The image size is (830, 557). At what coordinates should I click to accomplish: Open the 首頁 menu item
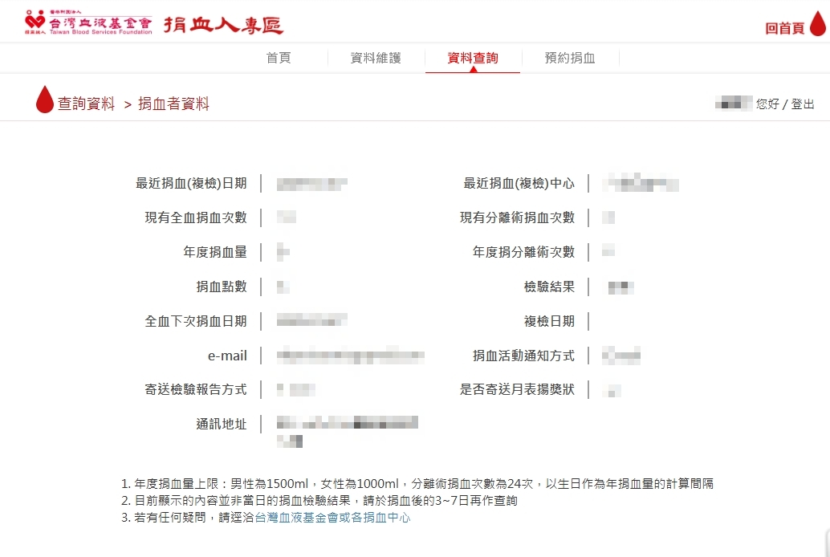279,58
